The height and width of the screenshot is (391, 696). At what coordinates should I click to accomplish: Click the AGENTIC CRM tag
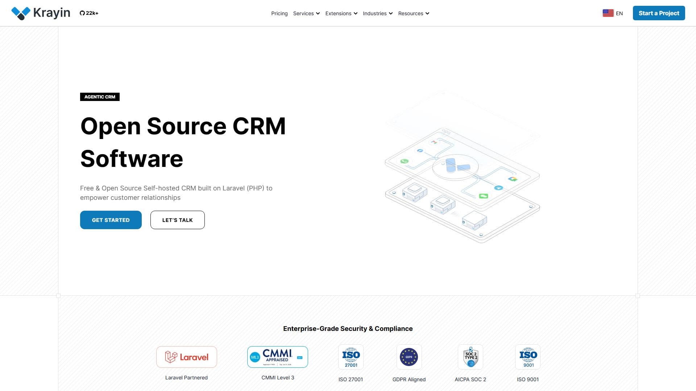[100, 97]
